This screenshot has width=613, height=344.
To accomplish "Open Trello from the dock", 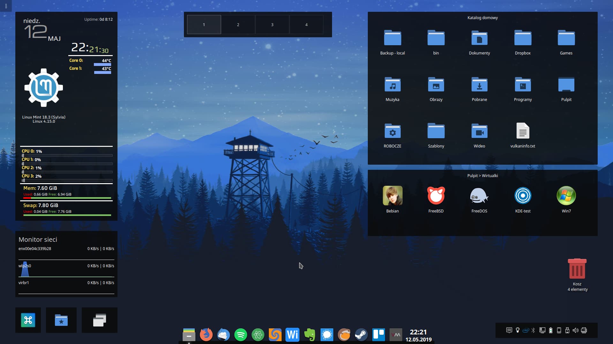I will pos(378,335).
